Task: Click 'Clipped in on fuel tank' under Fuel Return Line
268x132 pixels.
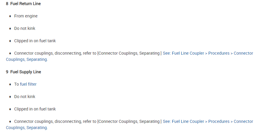Action: click(x=35, y=41)
